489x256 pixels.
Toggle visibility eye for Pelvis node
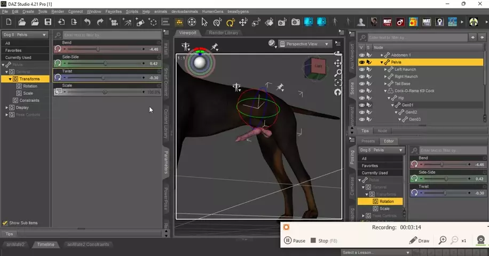point(362,62)
